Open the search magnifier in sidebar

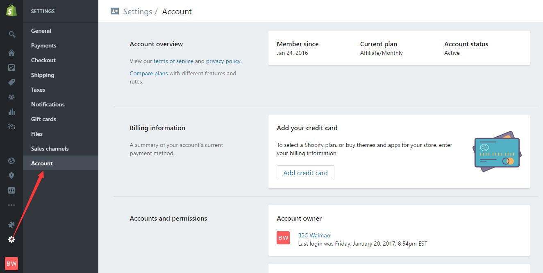click(12, 34)
